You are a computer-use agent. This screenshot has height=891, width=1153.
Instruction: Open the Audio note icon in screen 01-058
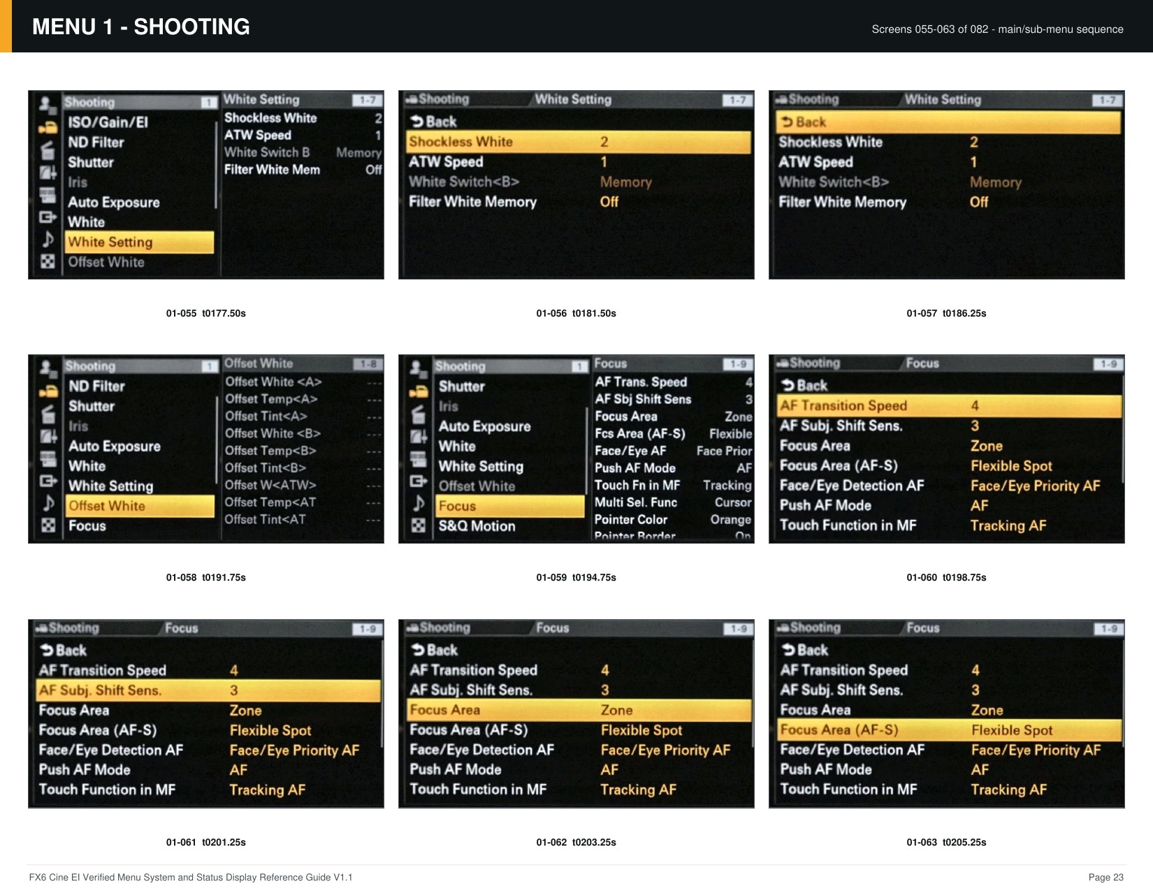coord(48,503)
